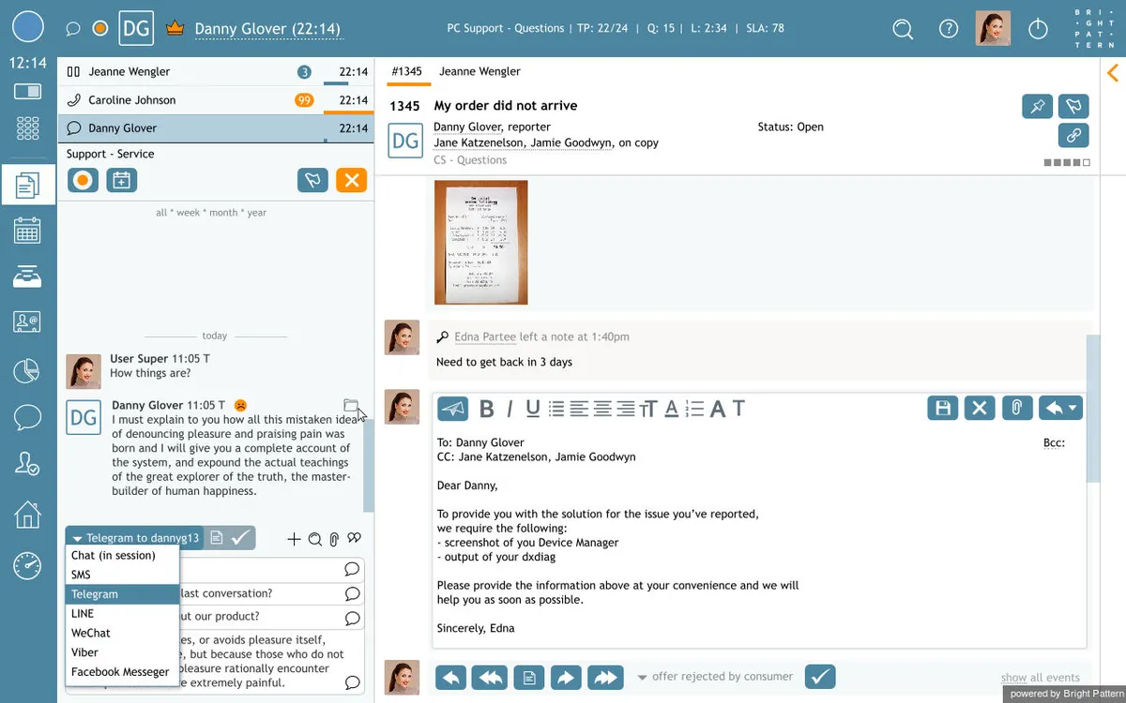Open the reply options dropdown arrow button
The width and height of the screenshot is (1126, 703).
1060,408
